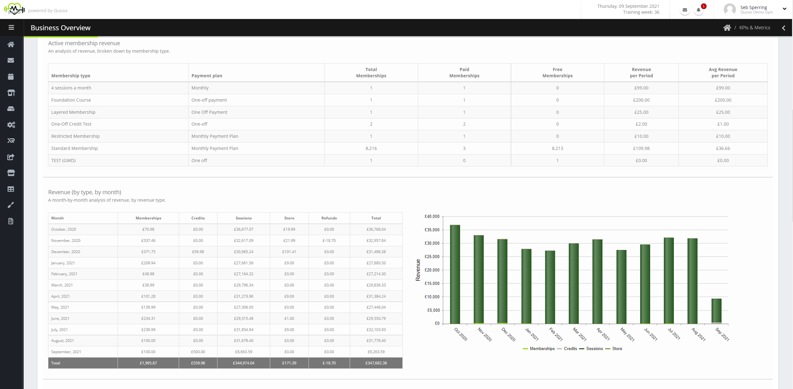793x389 pixels.
Task: Select the share/export icon in the sidebar
Action: [11, 157]
